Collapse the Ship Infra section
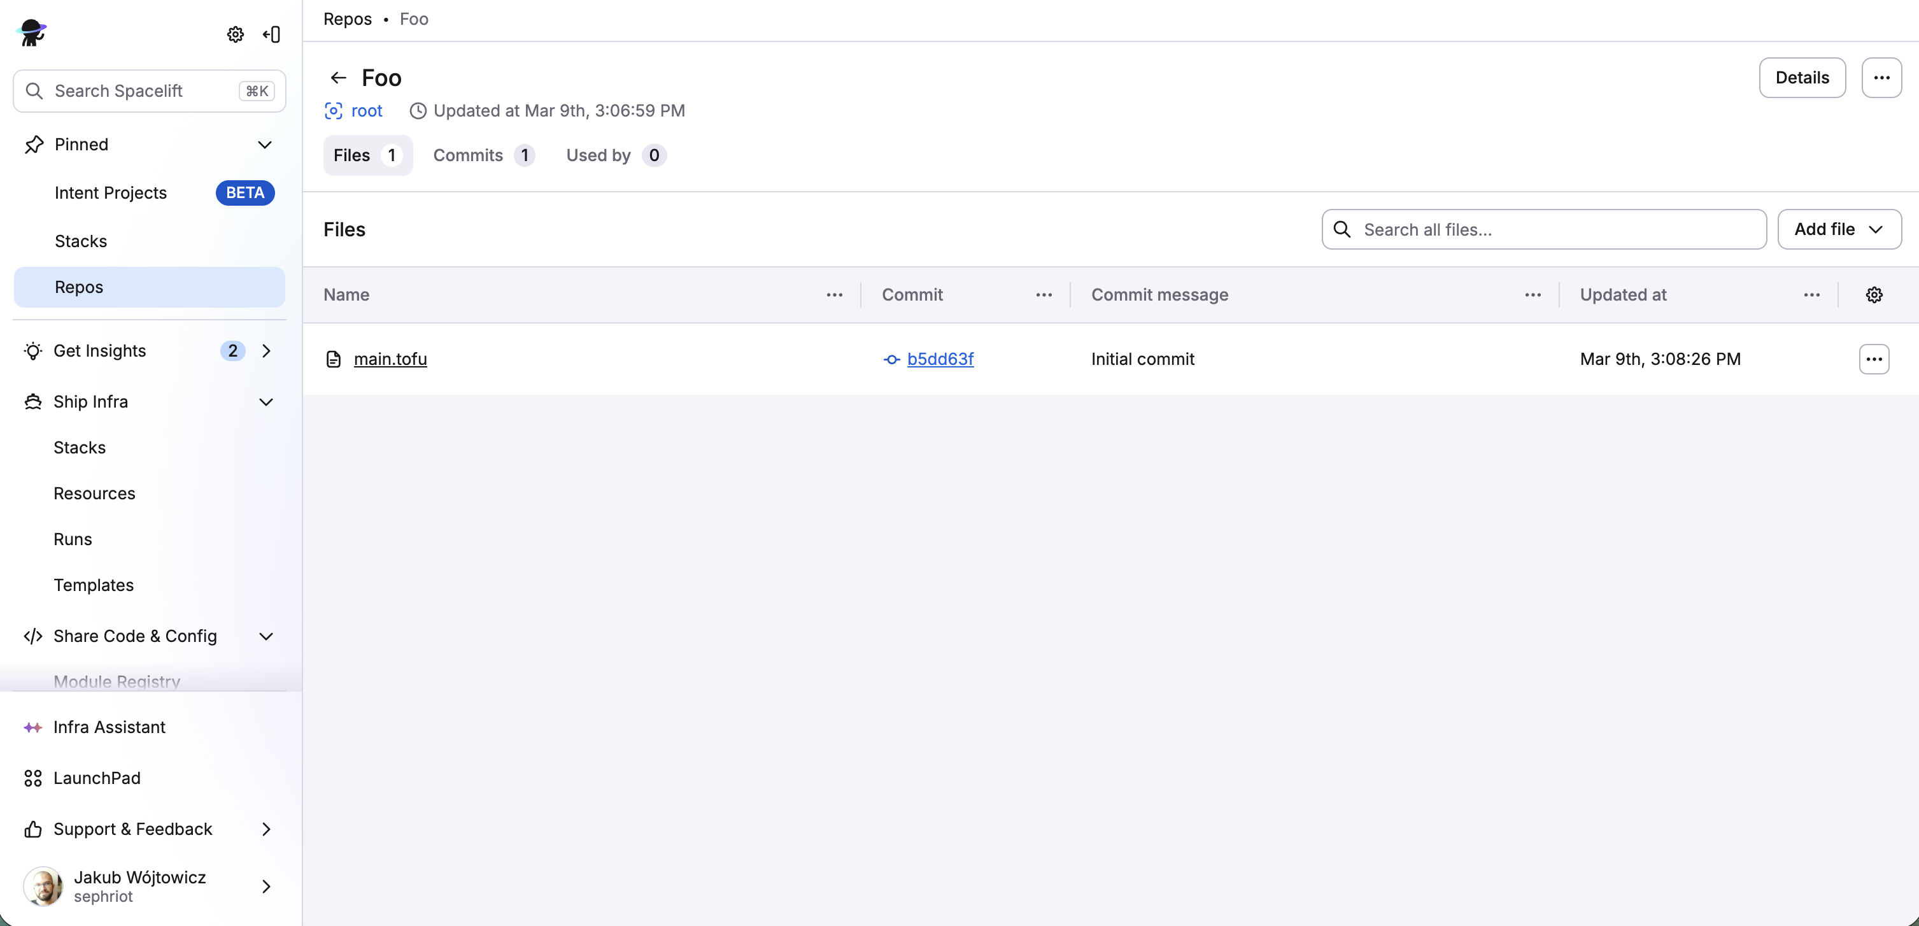The height and width of the screenshot is (926, 1919). point(266,401)
